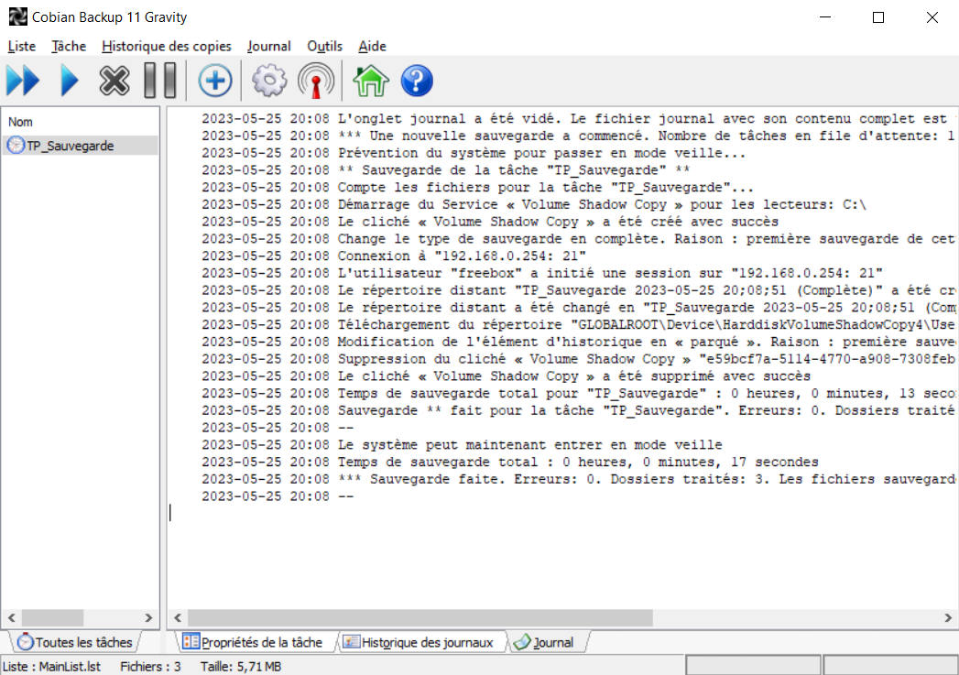Open remote client antenna icon
Viewport: 959px width, 675px height.
point(316,81)
